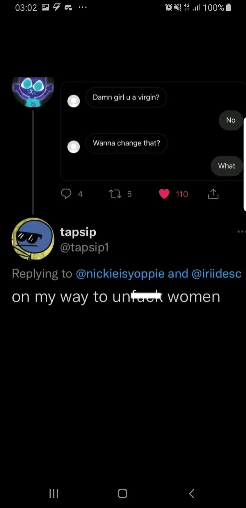The image size is (246, 508).
Task: Tap the Android back arrow
Action: coord(192,493)
